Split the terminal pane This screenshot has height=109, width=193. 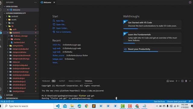tap(182, 81)
